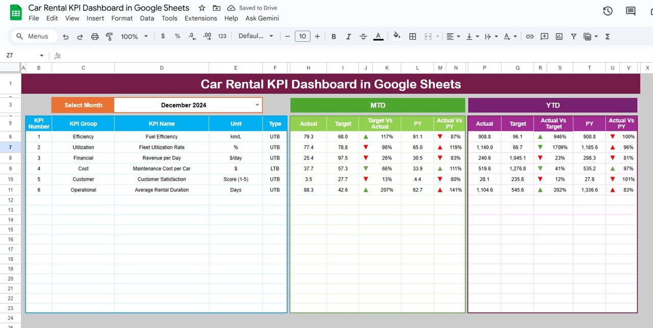Insert a chart

[559, 36]
